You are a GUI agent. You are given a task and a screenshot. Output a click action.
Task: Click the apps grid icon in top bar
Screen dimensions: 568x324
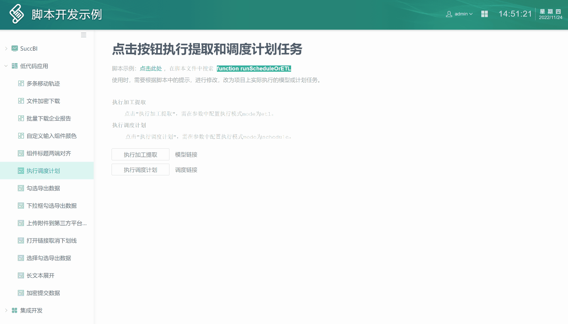coord(484,13)
